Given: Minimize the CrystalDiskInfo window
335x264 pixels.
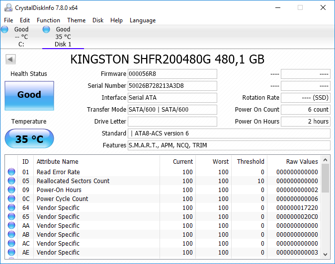Looking at the screenshot, I should coord(278,7).
